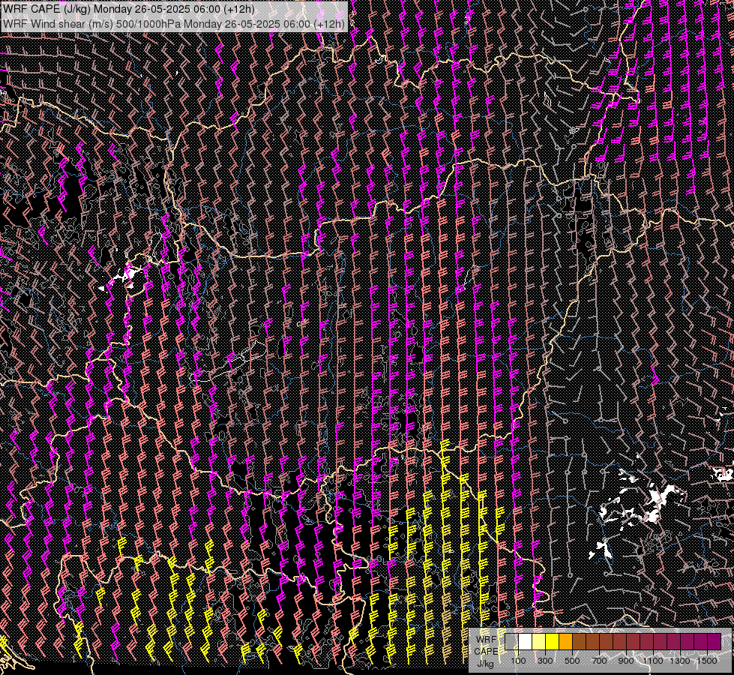Select the pale yellow CAPE legend swatch
Viewport: 734px width, 675px height.
point(539,642)
